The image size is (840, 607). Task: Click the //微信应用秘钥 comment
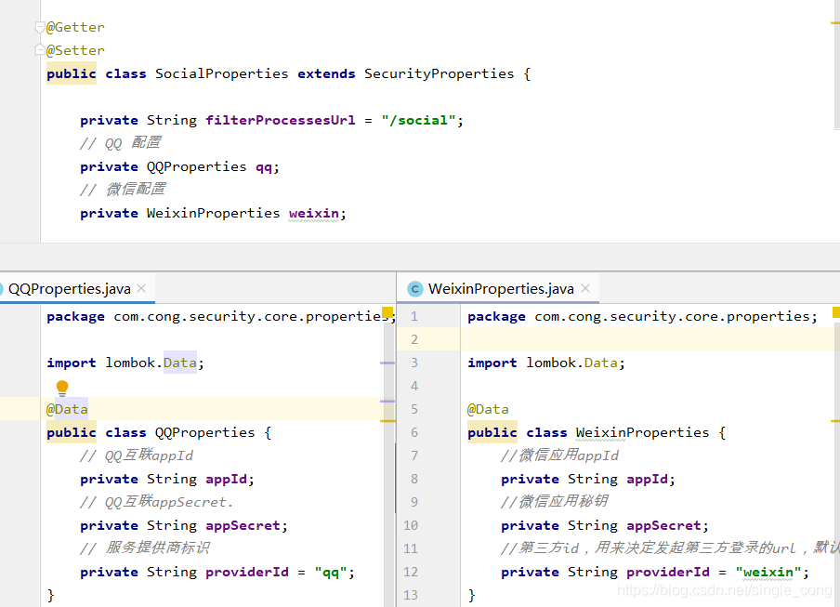(555, 501)
